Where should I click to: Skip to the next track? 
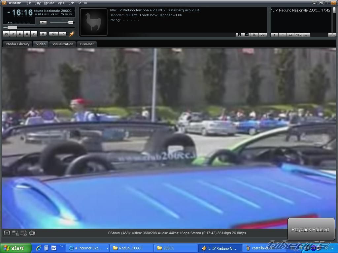tap(34, 34)
